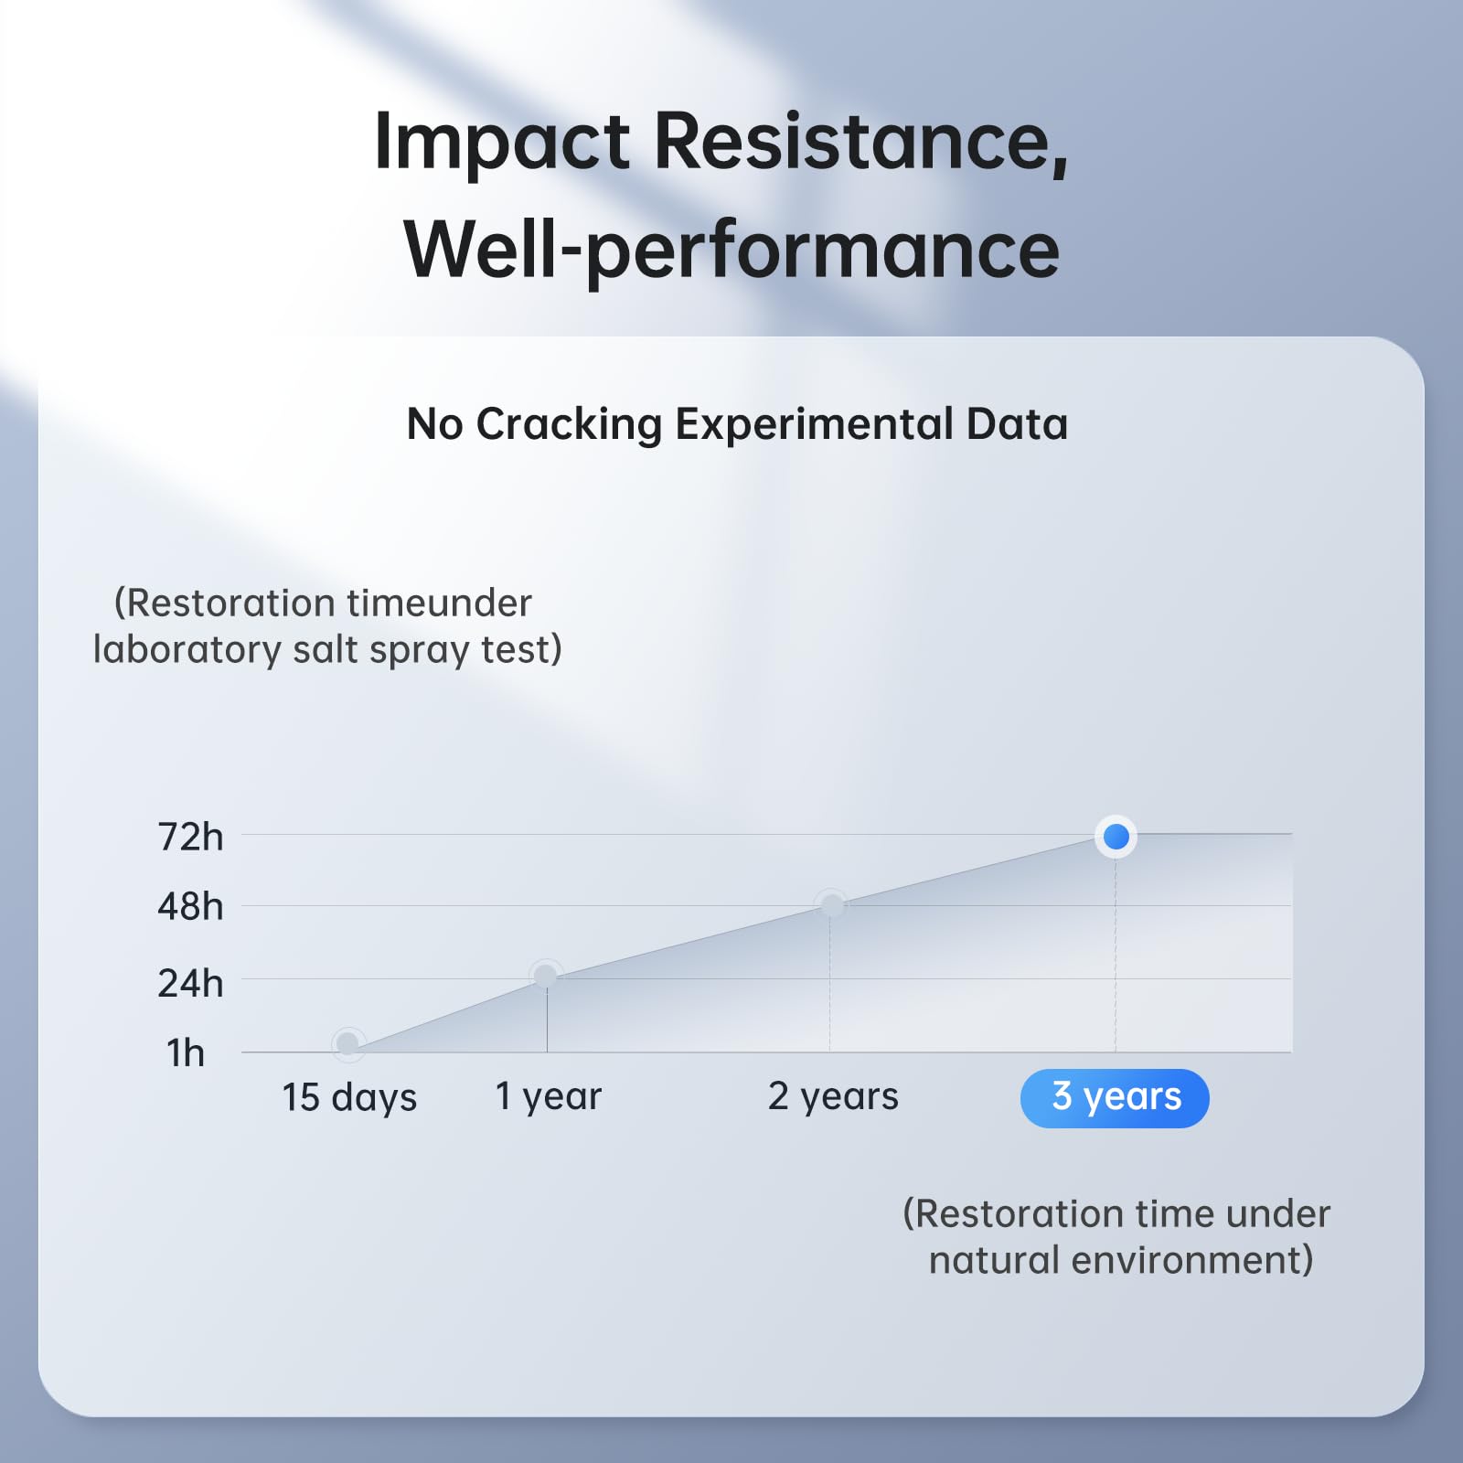
Task: Select the 24h axis label
Action: coord(190,983)
